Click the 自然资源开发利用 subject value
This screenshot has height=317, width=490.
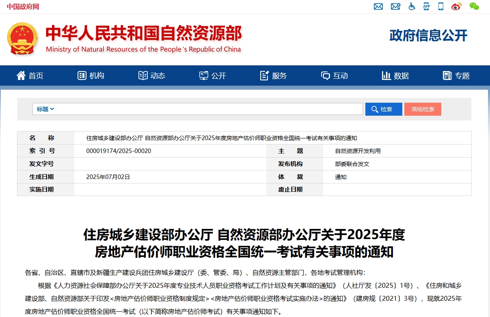coord(358,151)
